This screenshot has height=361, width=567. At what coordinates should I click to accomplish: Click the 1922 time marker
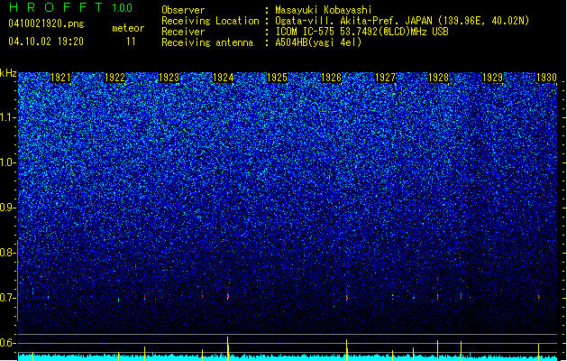(114, 78)
